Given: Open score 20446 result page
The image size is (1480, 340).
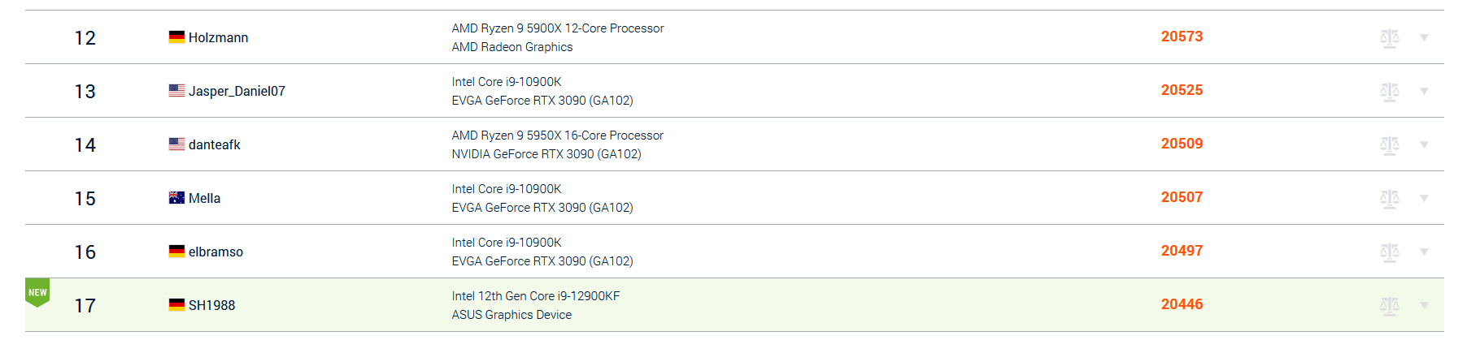Looking at the screenshot, I should (1182, 305).
